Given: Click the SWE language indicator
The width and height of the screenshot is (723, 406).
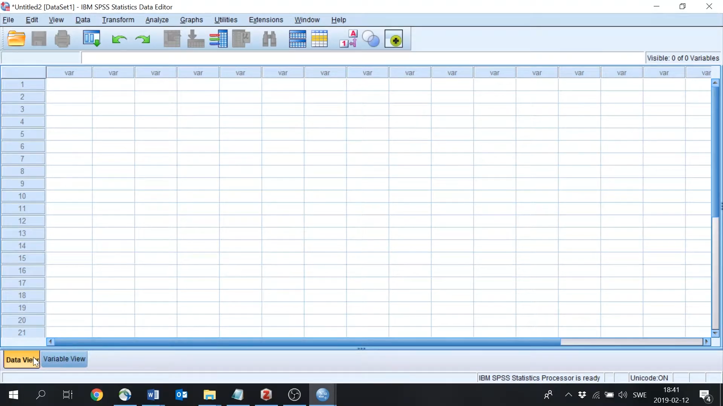Looking at the screenshot, I should tap(640, 395).
